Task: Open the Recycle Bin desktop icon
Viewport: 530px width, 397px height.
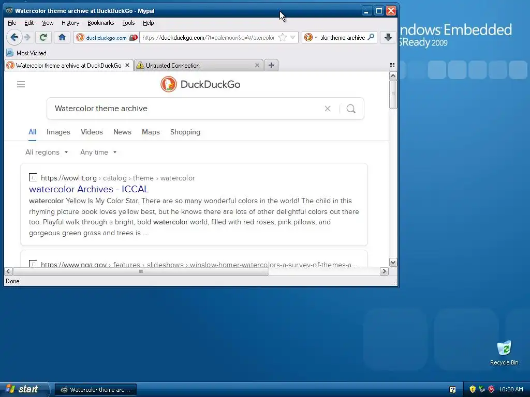Action: click(x=504, y=353)
